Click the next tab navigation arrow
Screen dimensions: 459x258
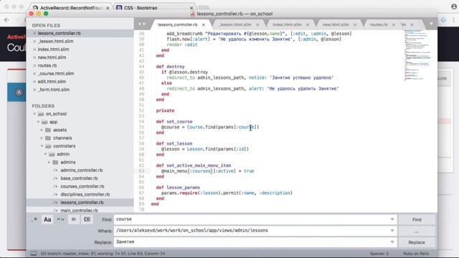(144, 24)
